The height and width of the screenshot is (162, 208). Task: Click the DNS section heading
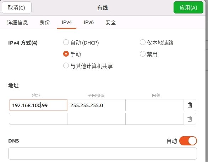[x=13, y=141]
